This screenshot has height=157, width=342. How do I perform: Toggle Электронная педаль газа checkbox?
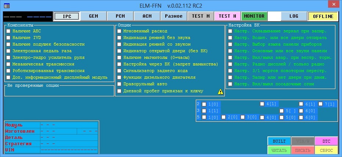(8, 51)
